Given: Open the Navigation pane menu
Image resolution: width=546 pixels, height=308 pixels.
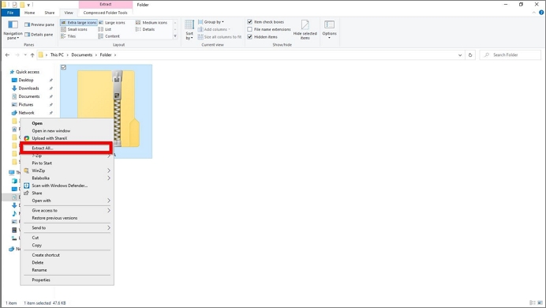Looking at the screenshot, I should [x=13, y=30].
